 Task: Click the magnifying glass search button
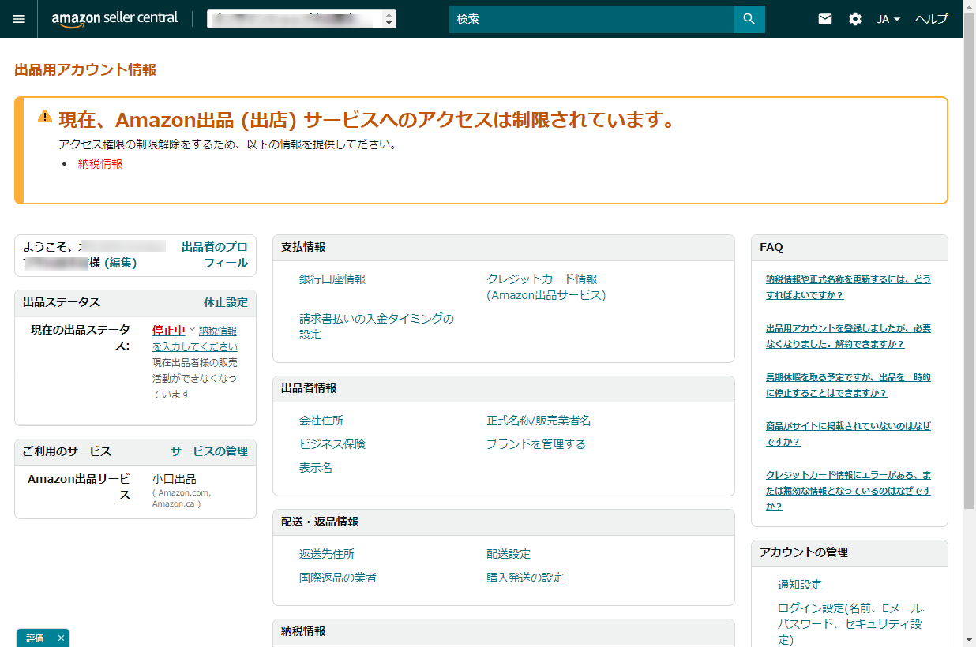(749, 19)
